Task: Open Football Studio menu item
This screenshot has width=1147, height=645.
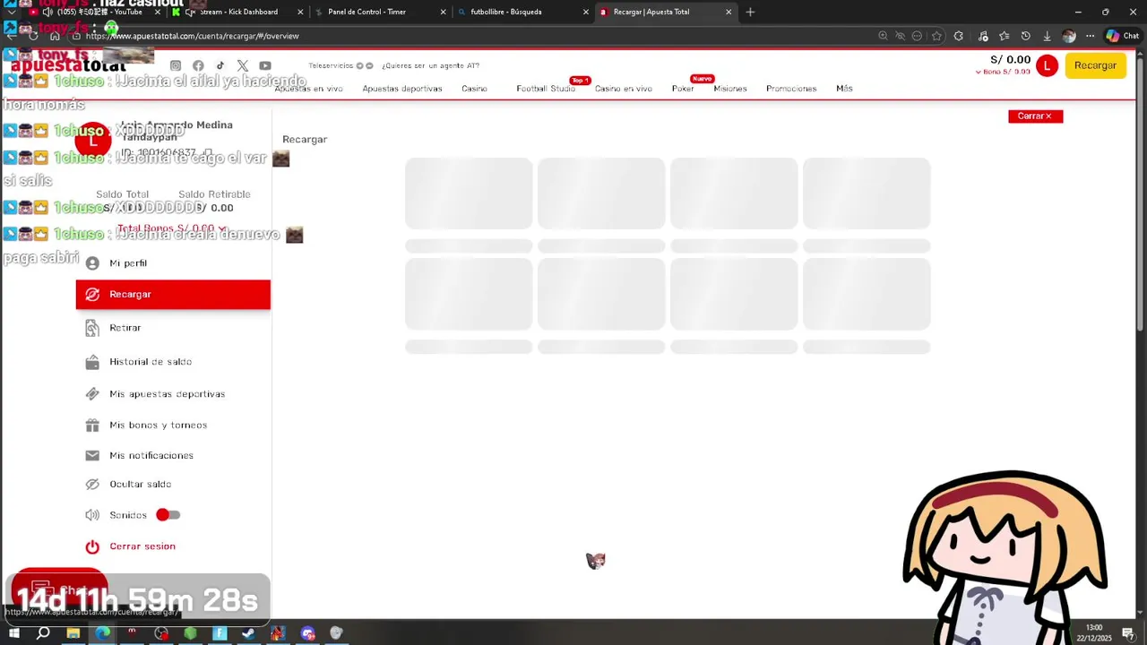Action: point(546,89)
